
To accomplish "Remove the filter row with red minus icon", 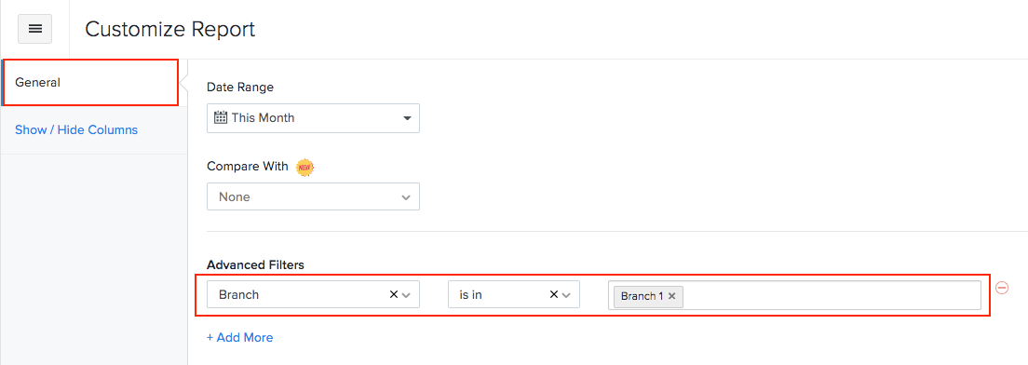I will pyautogui.click(x=1002, y=287).
